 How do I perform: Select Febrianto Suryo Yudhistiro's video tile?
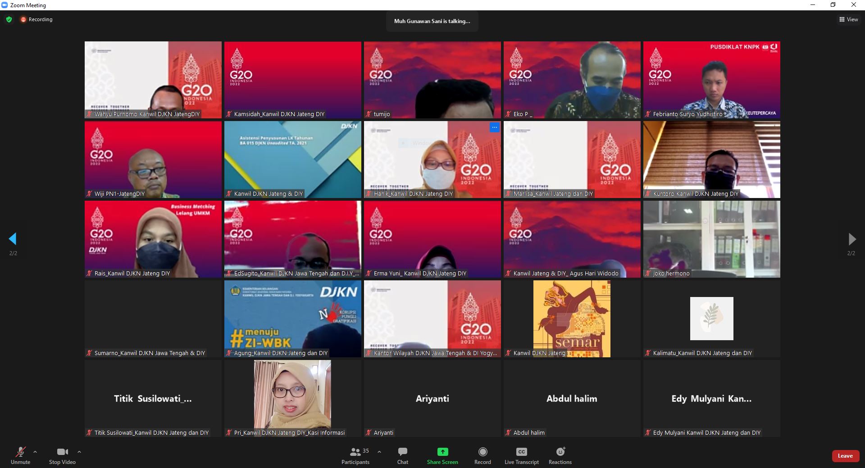click(x=711, y=80)
